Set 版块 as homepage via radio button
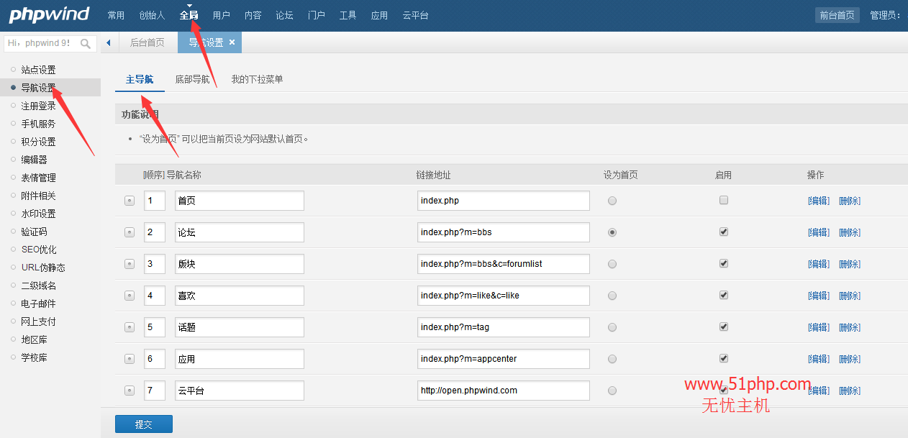Screen dimensions: 908x438 (612, 264)
